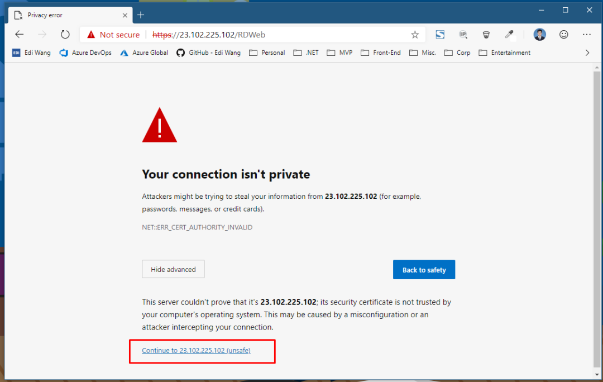Open the eyedropper color picker extension

[509, 35]
